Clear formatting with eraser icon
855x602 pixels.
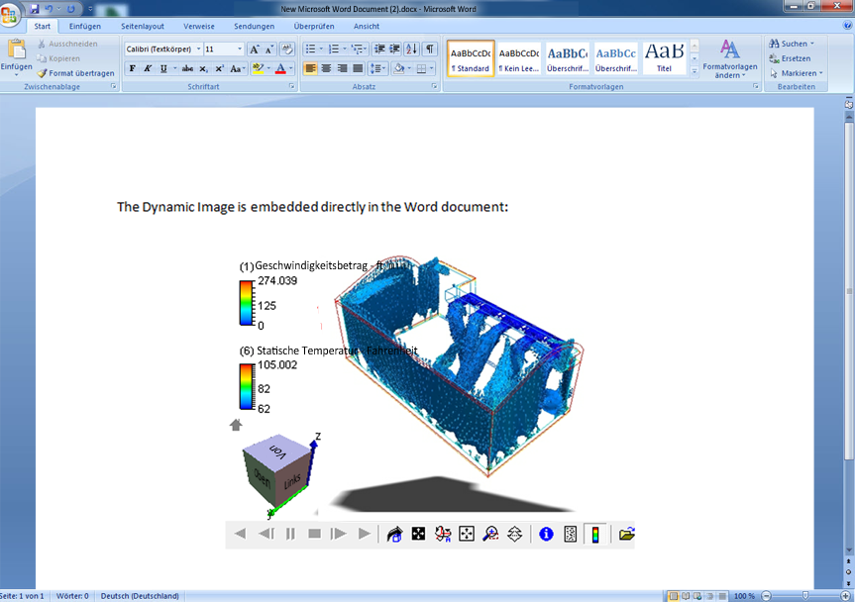click(x=287, y=50)
